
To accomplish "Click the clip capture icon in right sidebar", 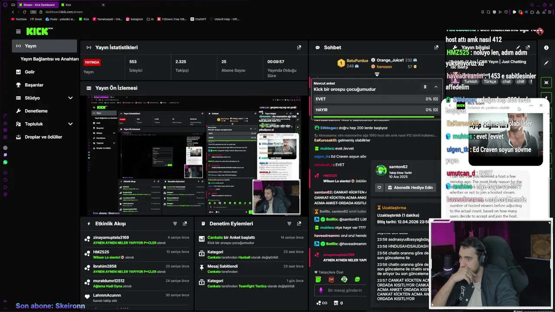I will tap(546, 82).
